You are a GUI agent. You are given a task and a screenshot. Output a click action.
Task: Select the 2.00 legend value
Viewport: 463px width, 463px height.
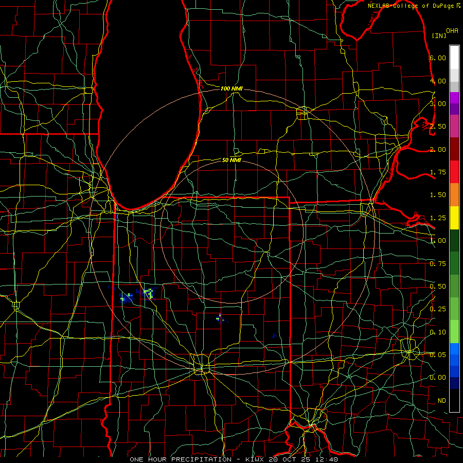click(x=438, y=149)
